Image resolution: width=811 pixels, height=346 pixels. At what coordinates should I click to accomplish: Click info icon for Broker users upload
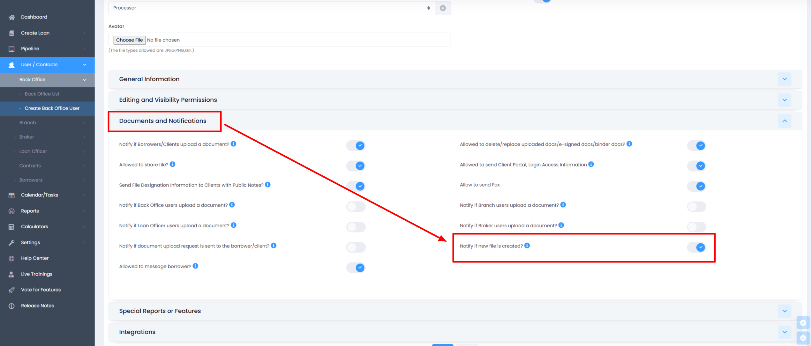(561, 225)
